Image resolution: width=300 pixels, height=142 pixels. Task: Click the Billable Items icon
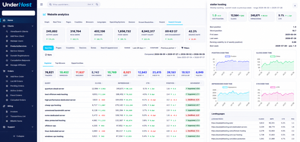click(7, 121)
